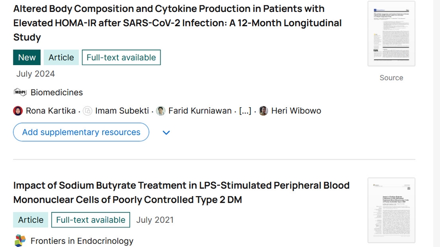Click the second article's Full-text available badge
The width and height of the screenshot is (440, 247).
(x=90, y=220)
